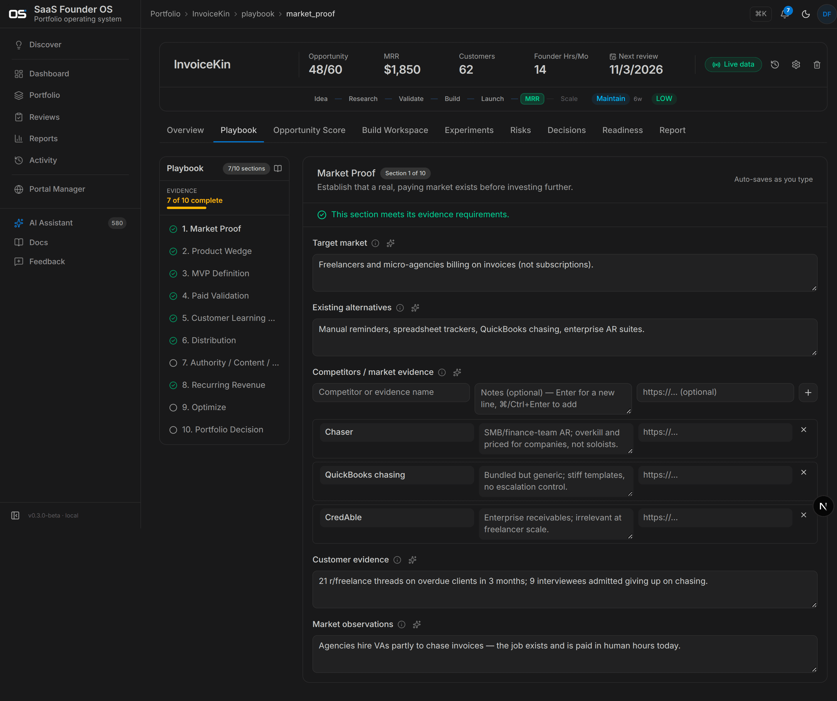Select 10. Portfolio Decision section
The height and width of the screenshot is (701, 837).
[224, 429]
